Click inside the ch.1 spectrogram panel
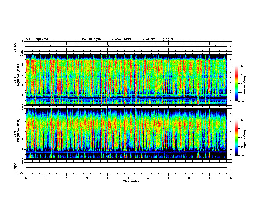The width and height of the screenshot is (259, 200). tap(126, 80)
